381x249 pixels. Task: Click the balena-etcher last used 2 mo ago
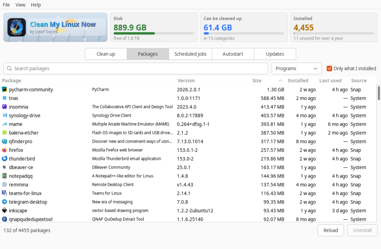338,133
